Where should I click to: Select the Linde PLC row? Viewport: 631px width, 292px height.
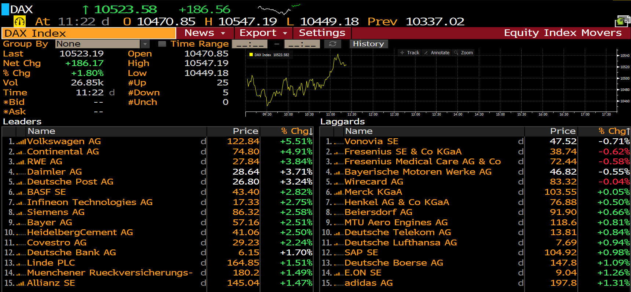pos(158,263)
